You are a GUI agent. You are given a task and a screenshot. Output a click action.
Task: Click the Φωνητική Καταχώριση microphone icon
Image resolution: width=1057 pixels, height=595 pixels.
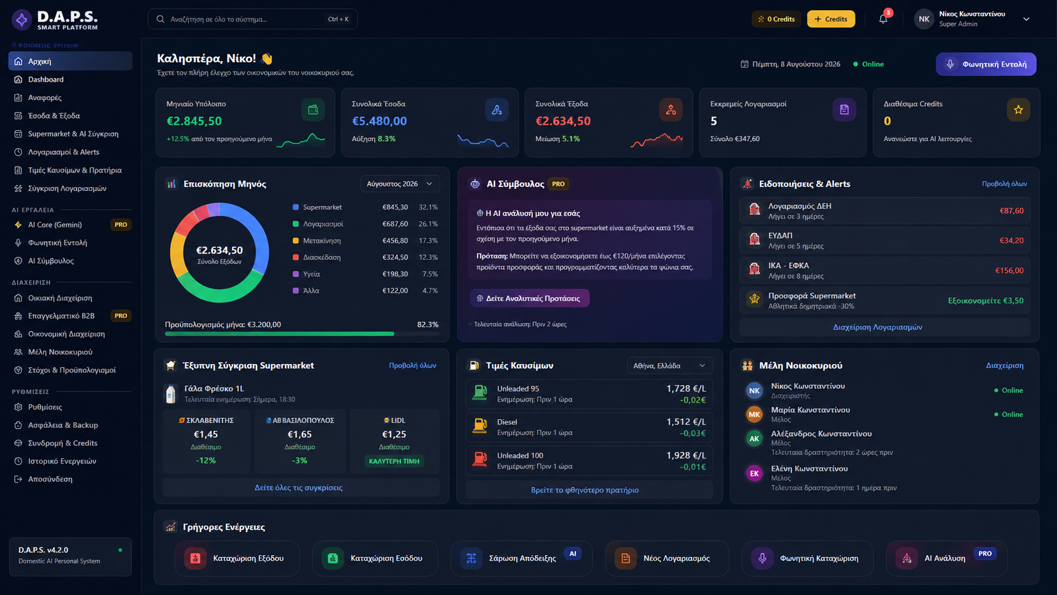[762, 558]
